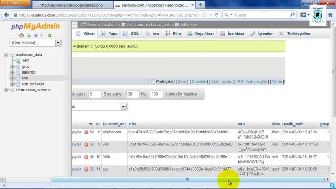Open the İçe Aktar tab
336x189 pixels.
pos(232,34)
